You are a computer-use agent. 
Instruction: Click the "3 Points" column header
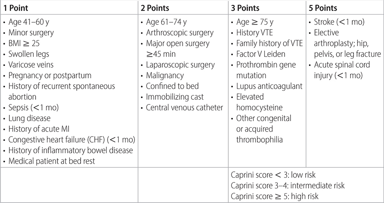pyautogui.click(x=245, y=8)
